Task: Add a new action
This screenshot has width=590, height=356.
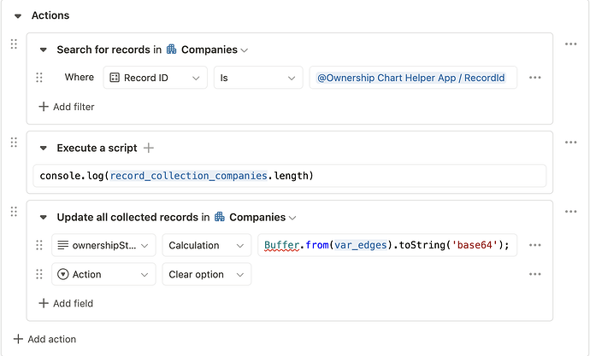Action: 44,339
